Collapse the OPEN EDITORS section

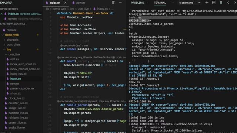click(x=9, y=9)
